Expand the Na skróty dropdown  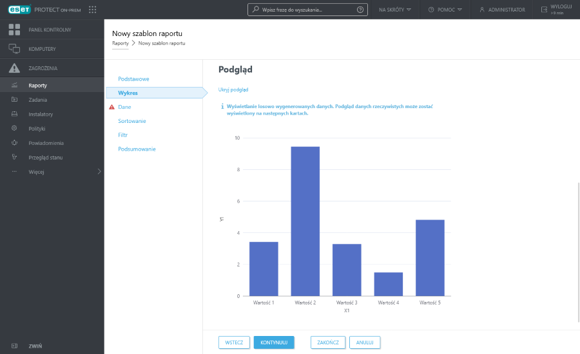pyautogui.click(x=394, y=10)
